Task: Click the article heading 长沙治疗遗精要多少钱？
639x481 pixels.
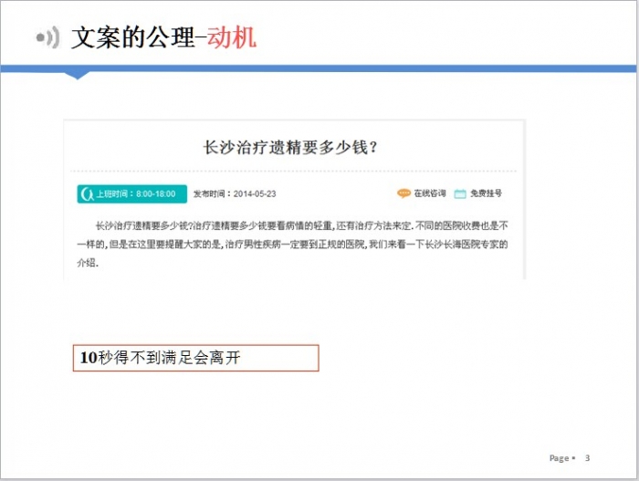Action: 291,146
